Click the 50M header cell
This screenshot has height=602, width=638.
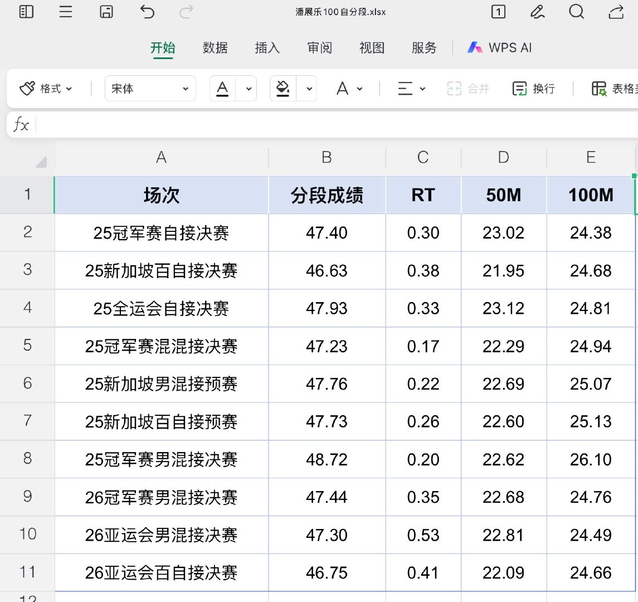tap(504, 195)
